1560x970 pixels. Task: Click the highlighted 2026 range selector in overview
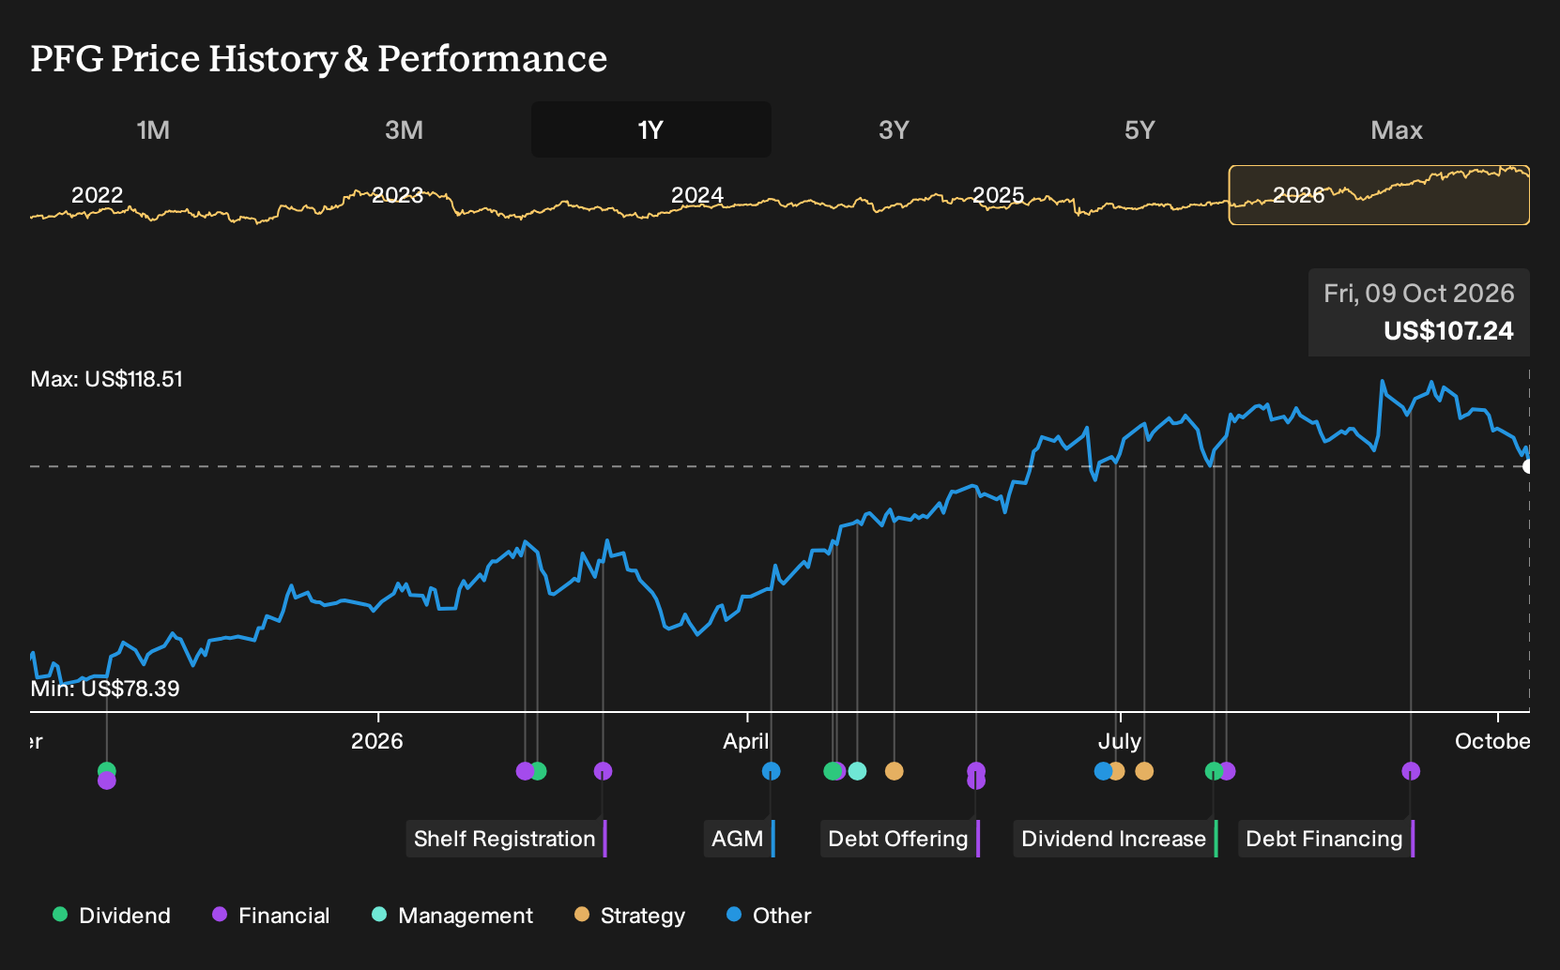(1379, 195)
